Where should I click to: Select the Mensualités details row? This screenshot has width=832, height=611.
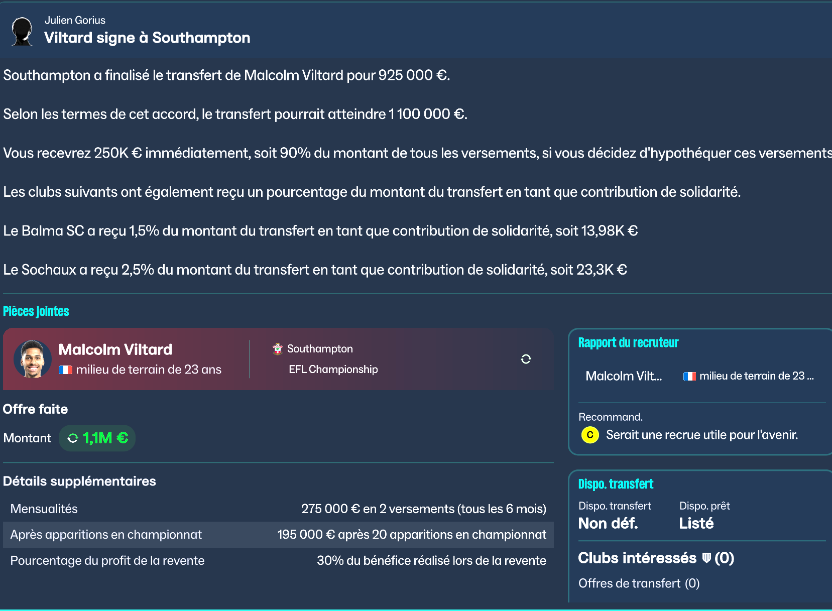coord(278,509)
